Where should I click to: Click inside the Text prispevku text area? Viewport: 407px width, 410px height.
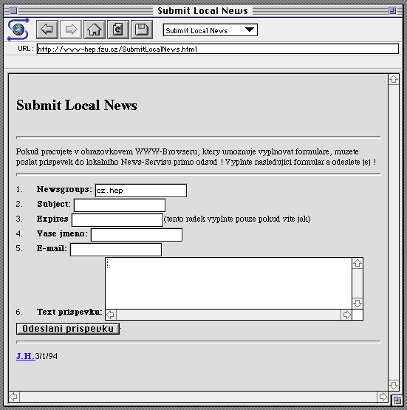228,283
